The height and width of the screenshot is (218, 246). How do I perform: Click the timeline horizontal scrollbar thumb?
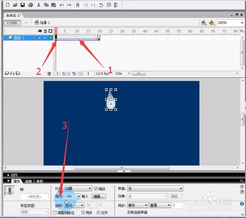[x=139, y=74]
